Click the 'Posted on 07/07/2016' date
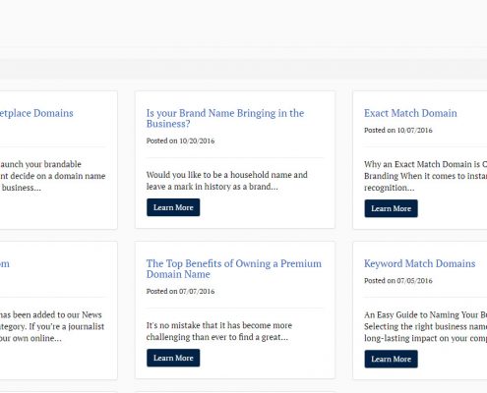 pyautogui.click(x=180, y=291)
